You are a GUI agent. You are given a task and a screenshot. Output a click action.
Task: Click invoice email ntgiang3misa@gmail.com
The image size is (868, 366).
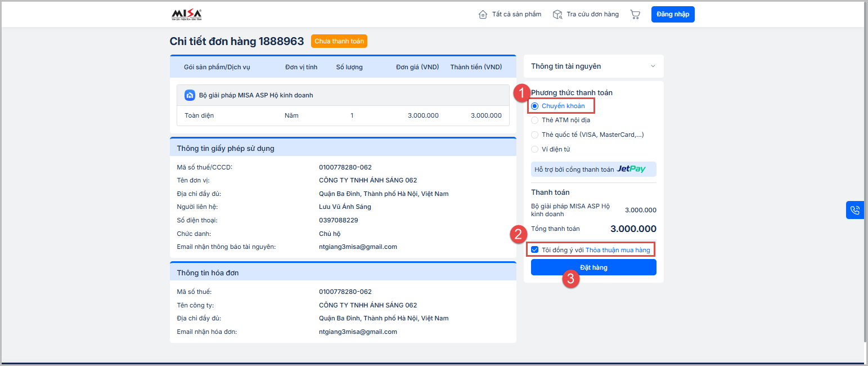point(358,332)
